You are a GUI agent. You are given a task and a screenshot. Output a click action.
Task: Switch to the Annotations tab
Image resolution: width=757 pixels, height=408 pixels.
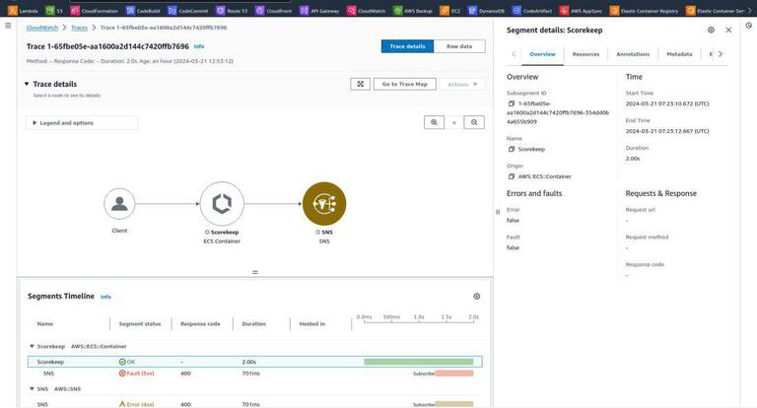[x=633, y=54]
